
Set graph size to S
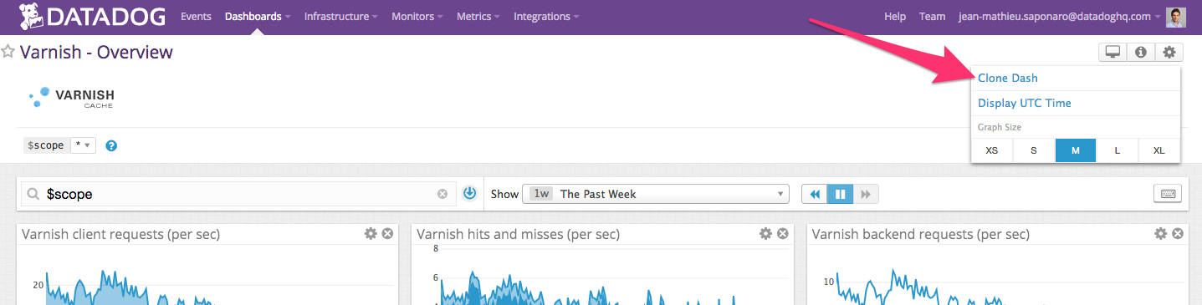coord(1034,150)
